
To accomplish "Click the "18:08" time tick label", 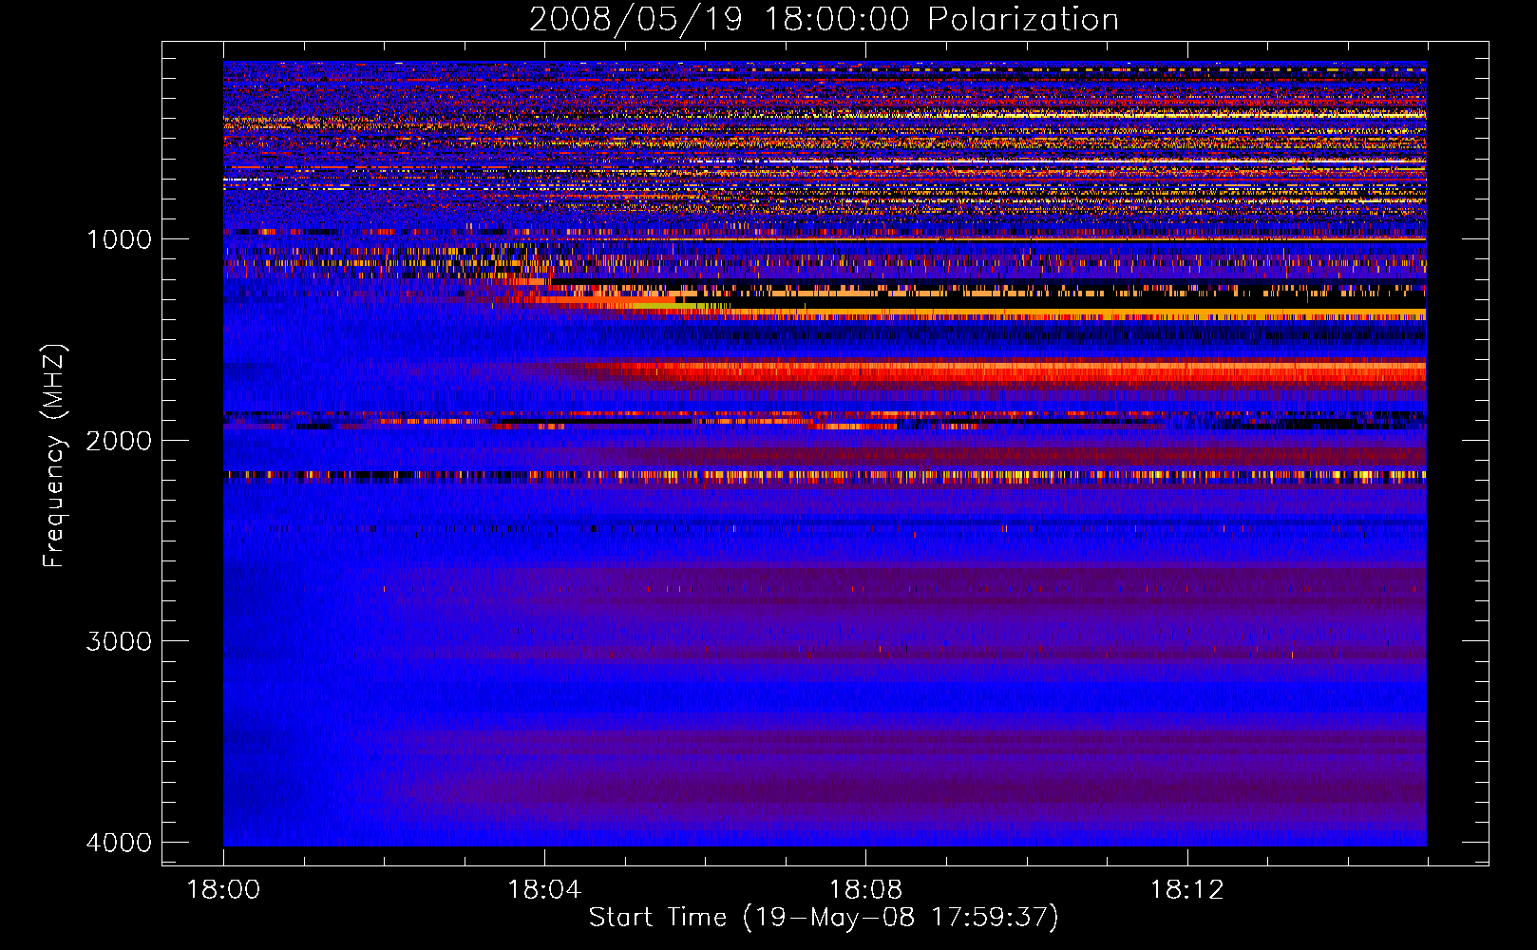I will [x=865, y=889].
